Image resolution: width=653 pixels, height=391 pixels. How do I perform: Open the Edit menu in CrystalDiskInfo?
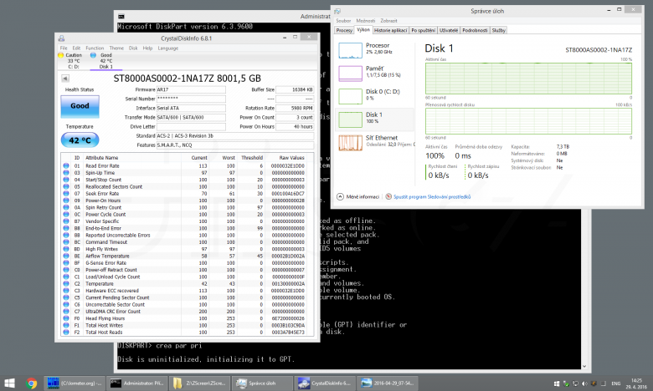(77, 48)
